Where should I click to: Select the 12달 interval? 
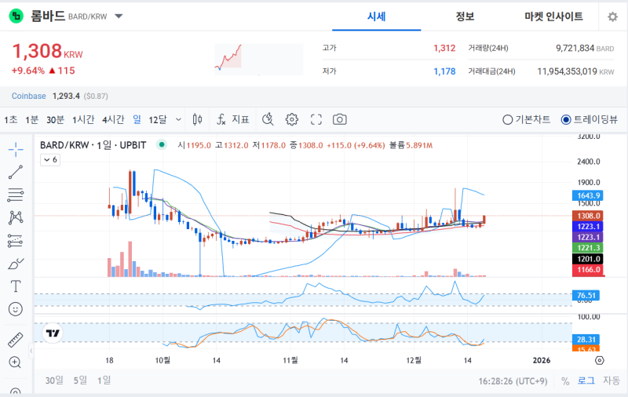pyautogui.click(x=158, y=119)
